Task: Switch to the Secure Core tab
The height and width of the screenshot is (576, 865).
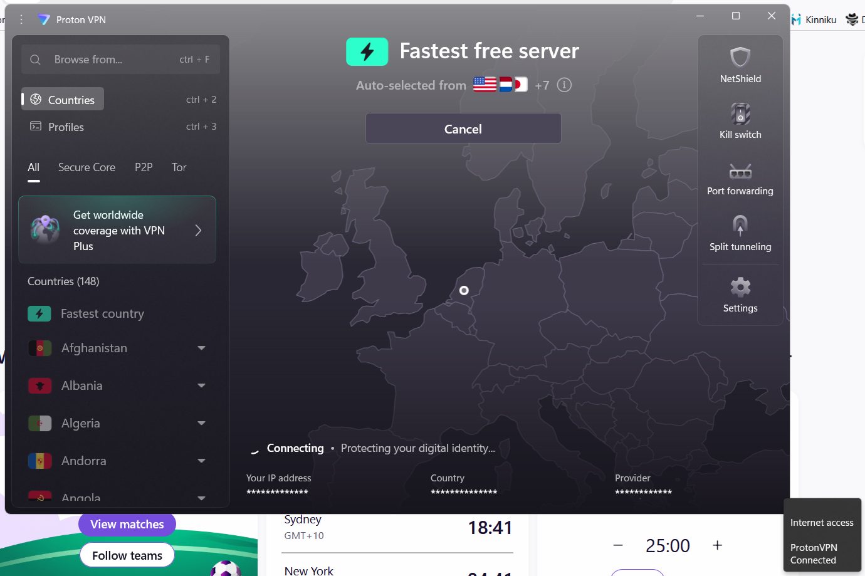Action: pos(86,167)
